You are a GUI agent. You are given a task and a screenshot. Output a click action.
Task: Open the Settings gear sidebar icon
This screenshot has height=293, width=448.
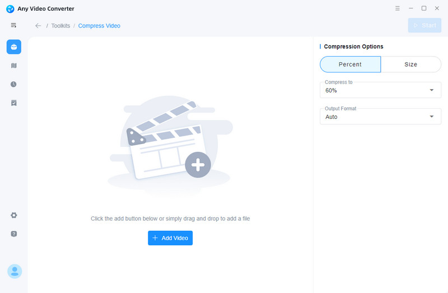[13, 215]
